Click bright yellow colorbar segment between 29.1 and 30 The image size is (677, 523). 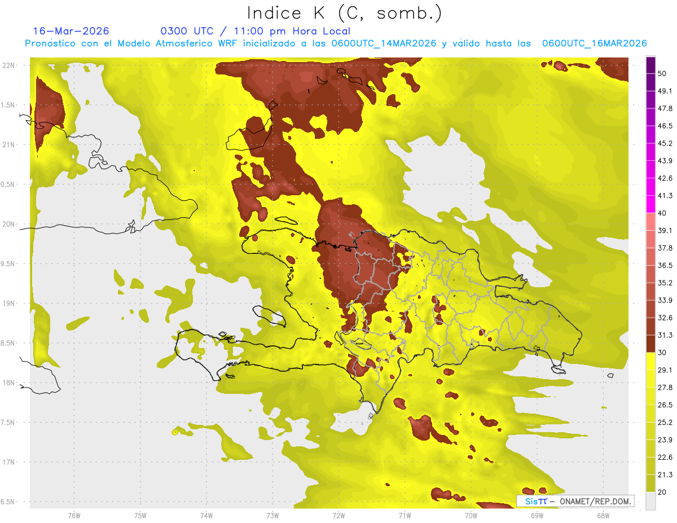tap(650, 361)
